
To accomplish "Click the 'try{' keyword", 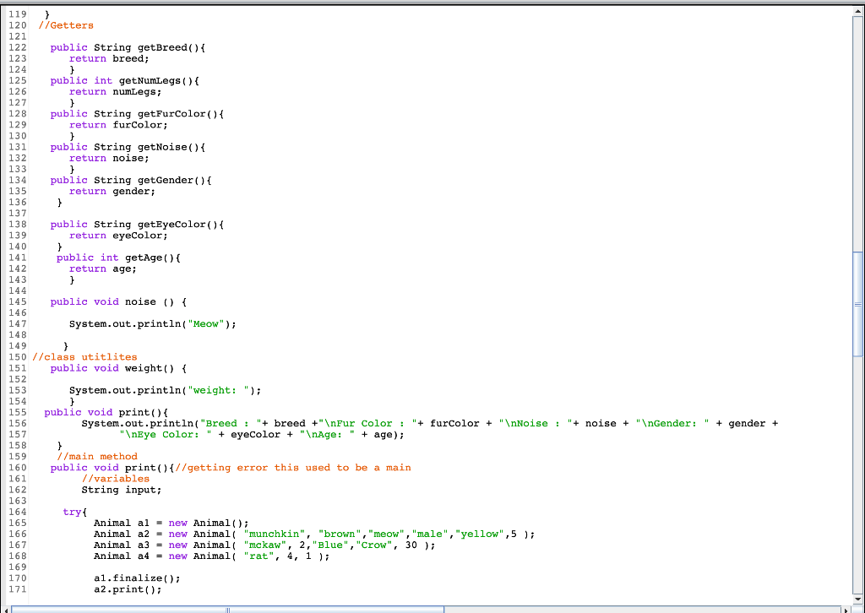I will click(75, 512).
